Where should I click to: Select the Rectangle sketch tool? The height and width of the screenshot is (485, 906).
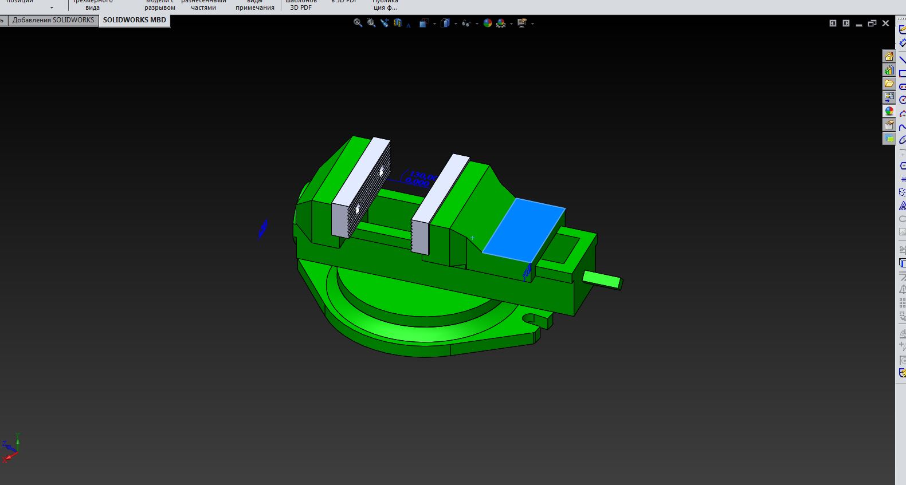tap(902, 73)
